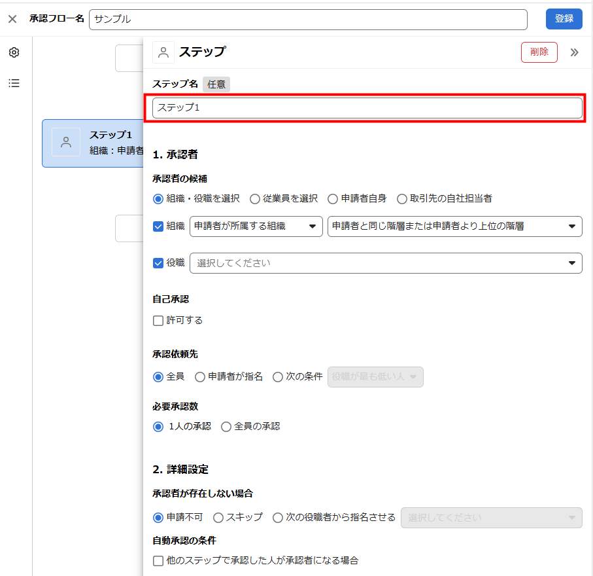Expand the 申請者と同じ階層 hierarchy dropdown
Image resolution: width=593 pixels, height=576 pixels.
[x=454, y=226]
